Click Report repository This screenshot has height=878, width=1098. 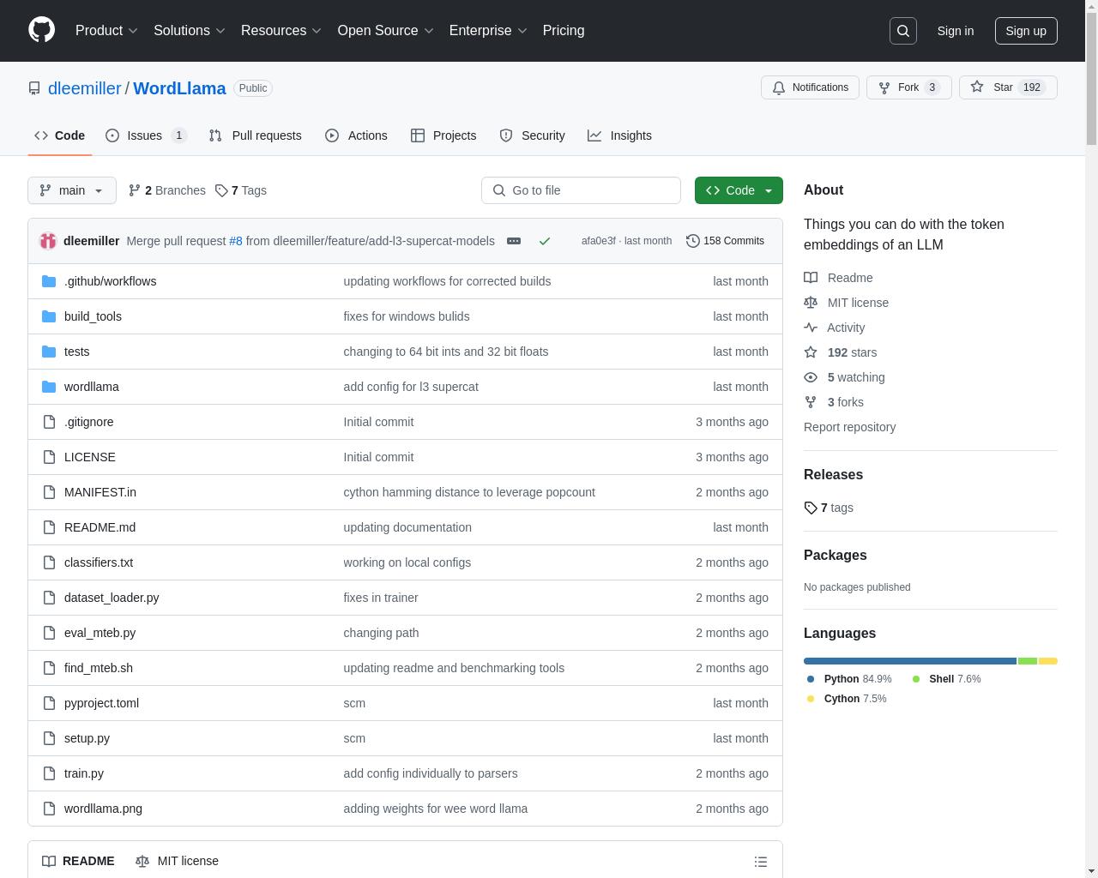tap(849, 427)
